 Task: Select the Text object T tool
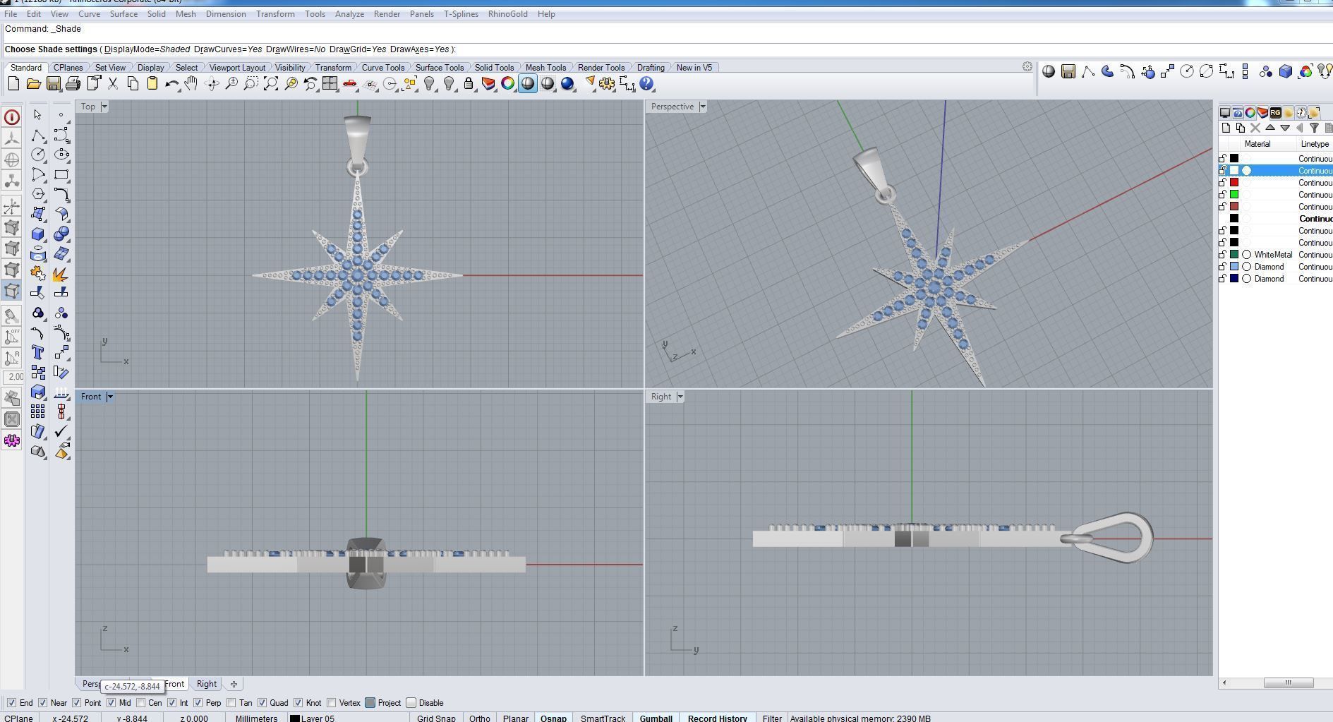[x=37, y=352]
